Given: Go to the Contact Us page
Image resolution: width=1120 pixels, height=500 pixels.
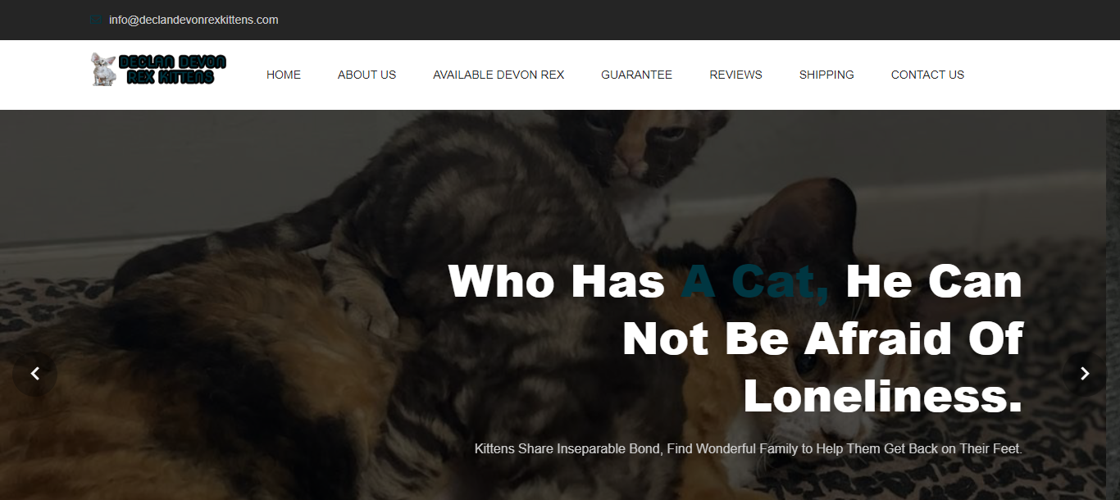Looking at the screenshot, I should point(927,75).
